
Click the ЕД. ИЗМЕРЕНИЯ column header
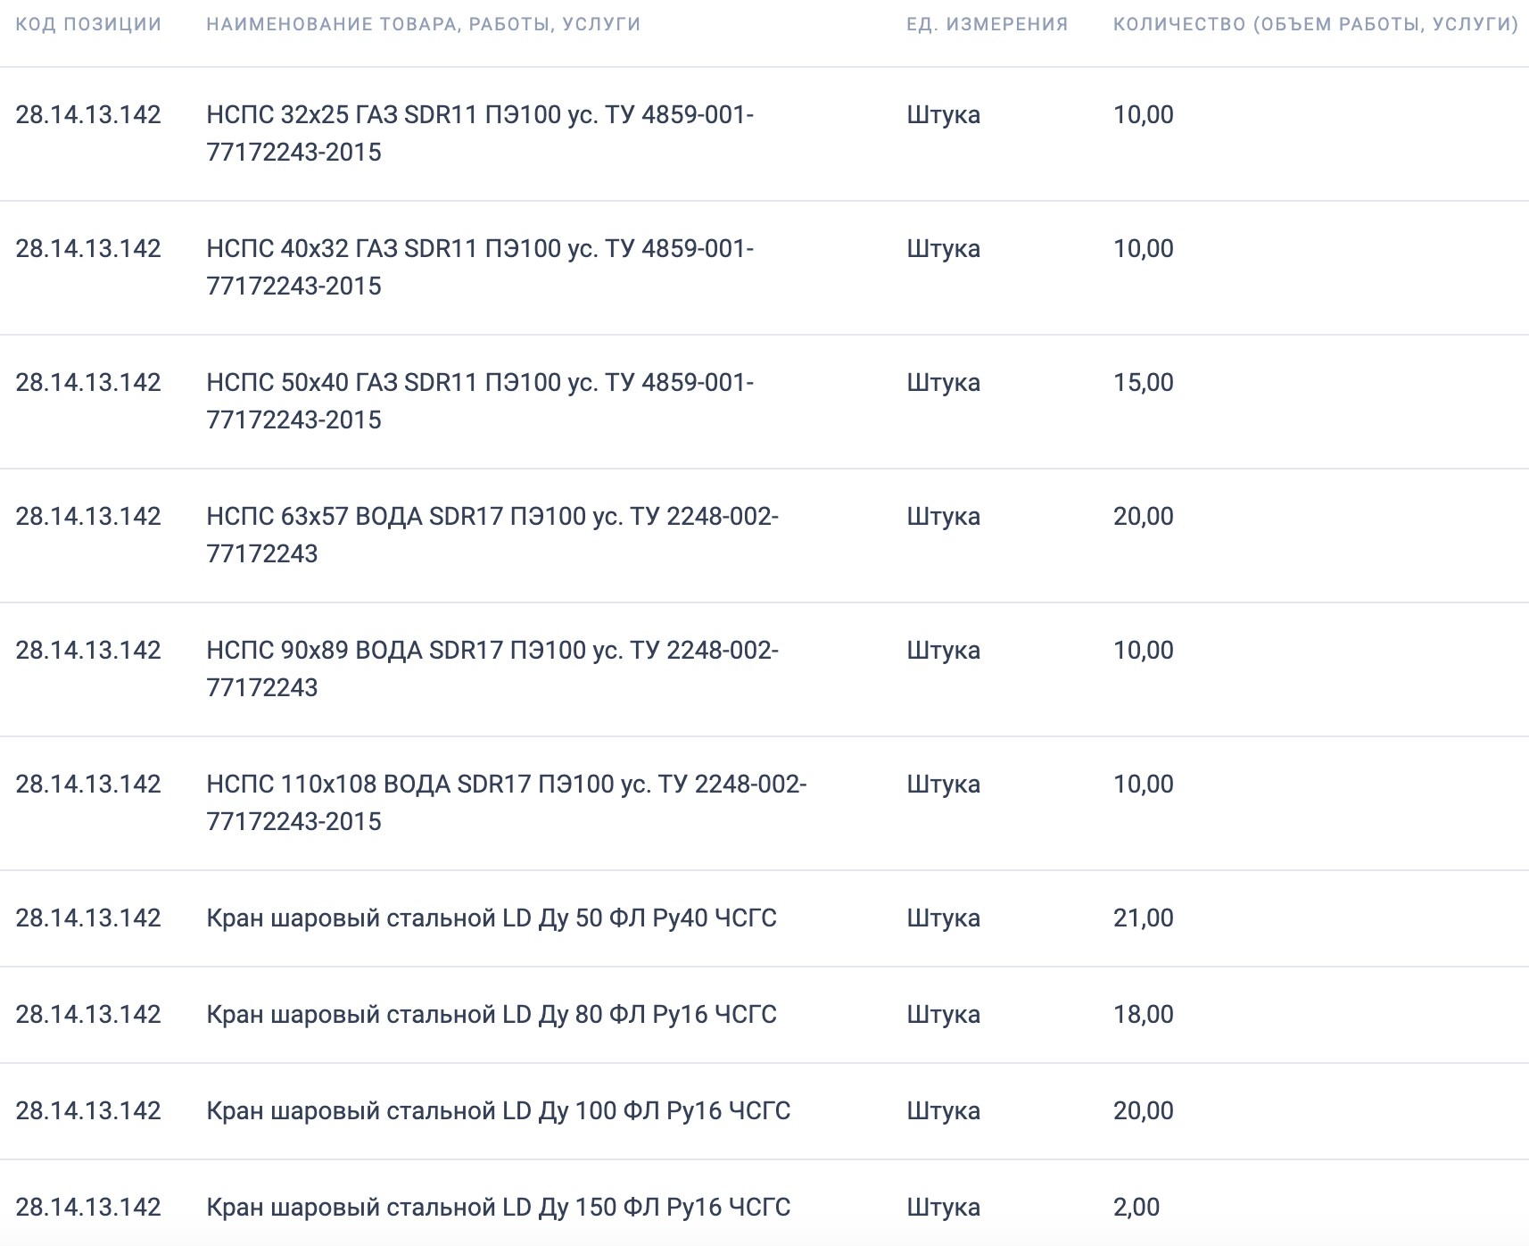pos(988,24)
